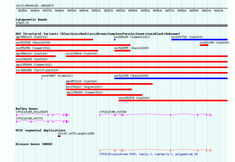The width and height of the screenshot is (235, 162).
Task: Click the purple segmental duplication block
Action: pos(59,136)
